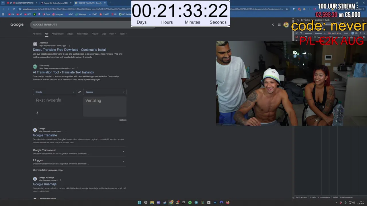Open Steam from the taskbar

(165, 203)
